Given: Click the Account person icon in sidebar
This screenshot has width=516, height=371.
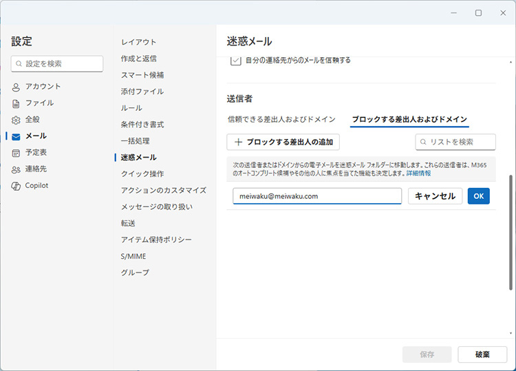Looking at the screenshot, I should (x=16, y=87).
